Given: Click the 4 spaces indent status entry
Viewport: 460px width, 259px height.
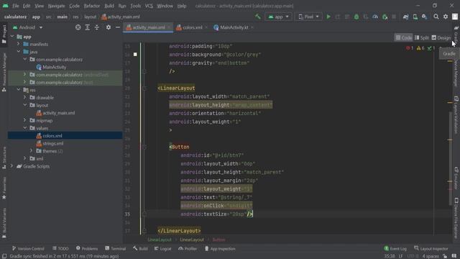Looking at the screenshot, I should pyautogui.click(x=431, y=256).
